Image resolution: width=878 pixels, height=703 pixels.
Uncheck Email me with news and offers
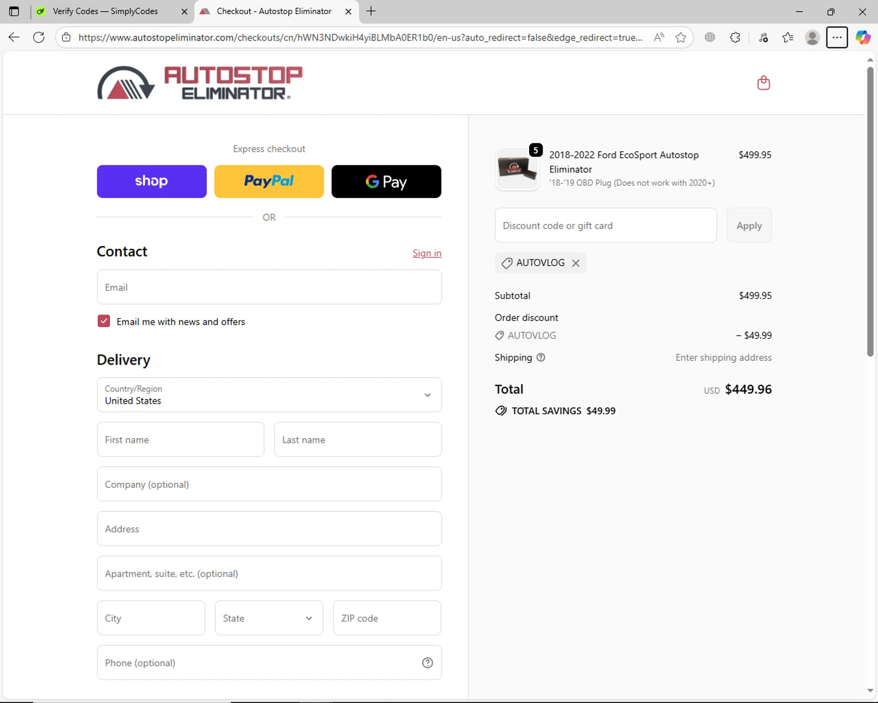(x=104, y=321)
